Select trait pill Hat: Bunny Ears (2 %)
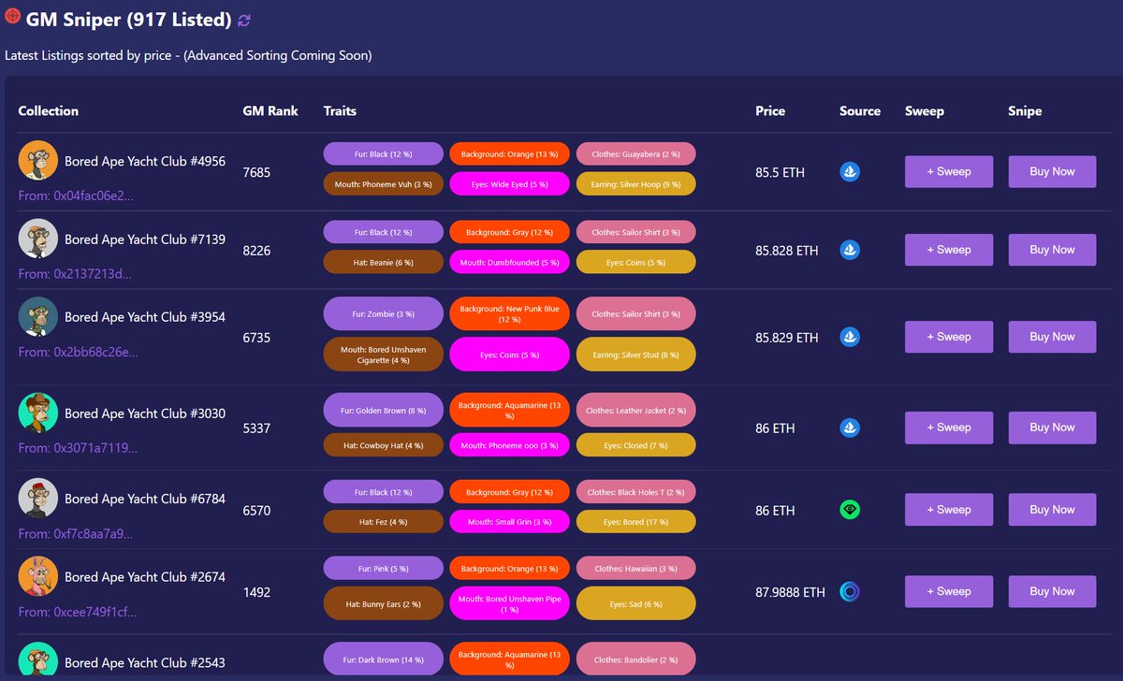 [x=383, y=603]
